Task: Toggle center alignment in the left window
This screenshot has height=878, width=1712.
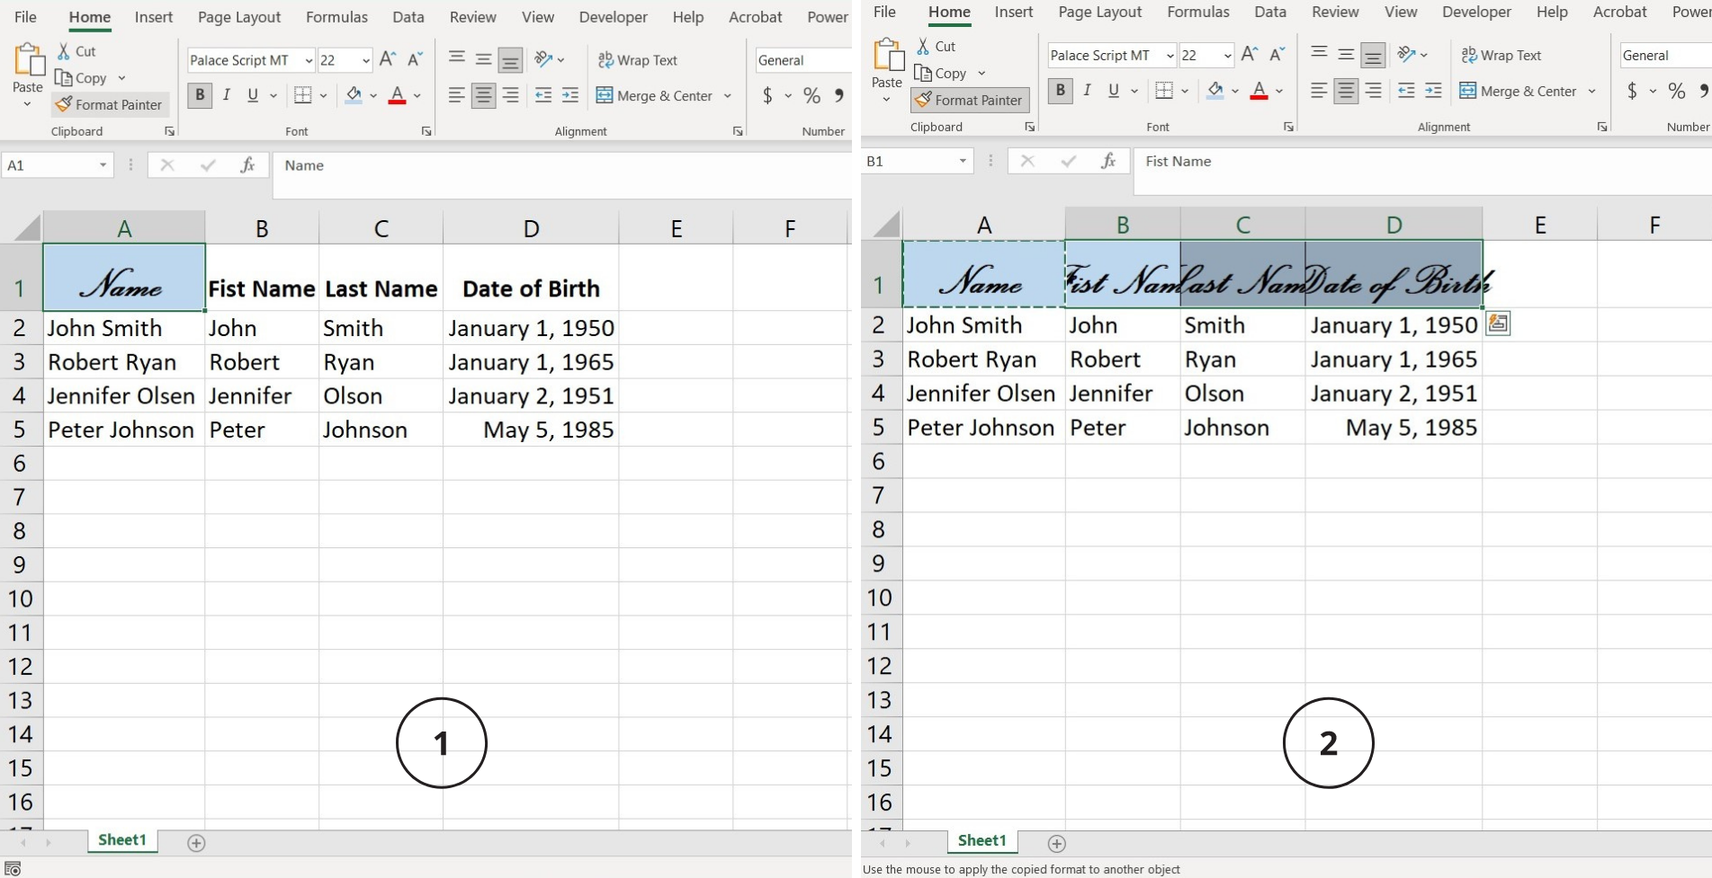Action: tap(483, 95)
